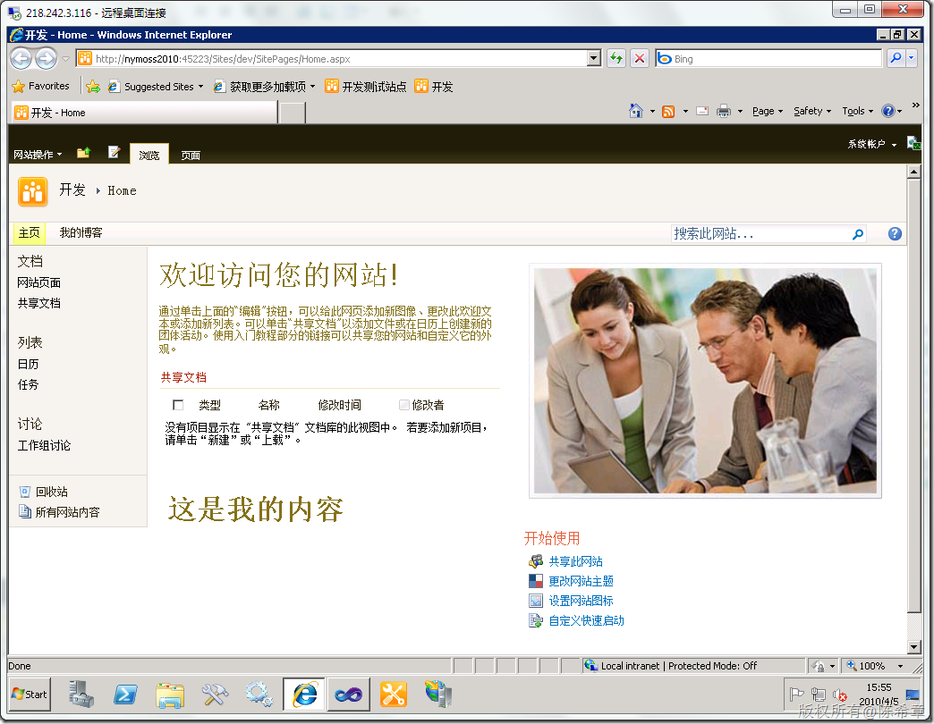934x724 pixels.
Task: Click the 开发 breadcrumb title
Action: (x=72, y=190)
